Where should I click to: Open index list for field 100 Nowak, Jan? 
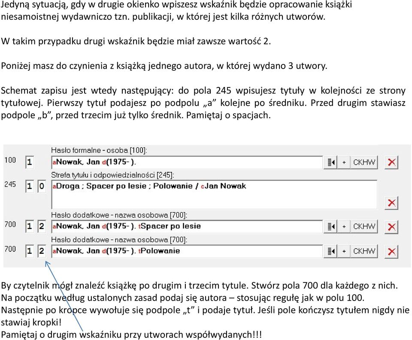pyautogui.click(x=330, y=162)
